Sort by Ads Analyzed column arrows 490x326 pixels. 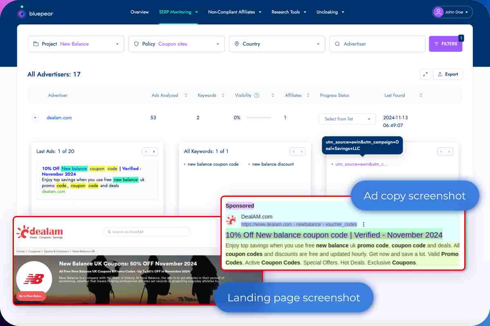[186, 95]
